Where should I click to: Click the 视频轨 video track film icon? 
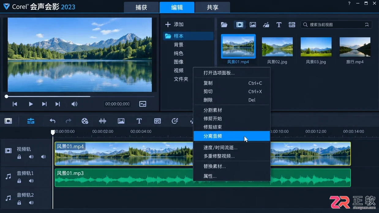click(x=8, y=151)
